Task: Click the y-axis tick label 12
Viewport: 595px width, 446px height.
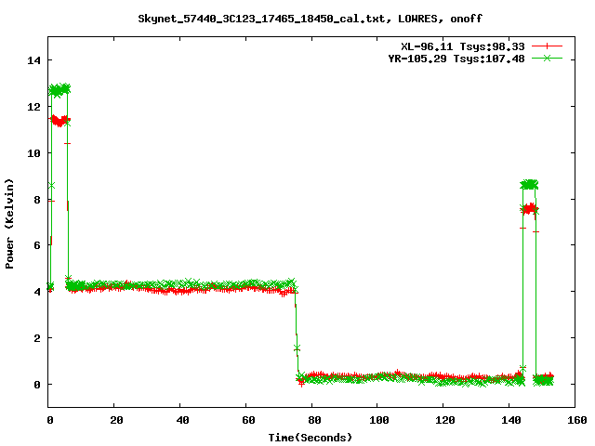Action: (x=34, y=107)
